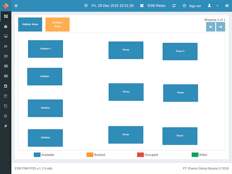
Task: Switch to Outdoor Area tab
Action: [58, 24]
